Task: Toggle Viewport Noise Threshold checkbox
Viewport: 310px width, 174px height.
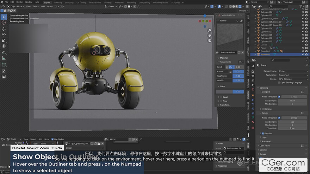Action: click(x=279, y=97)
